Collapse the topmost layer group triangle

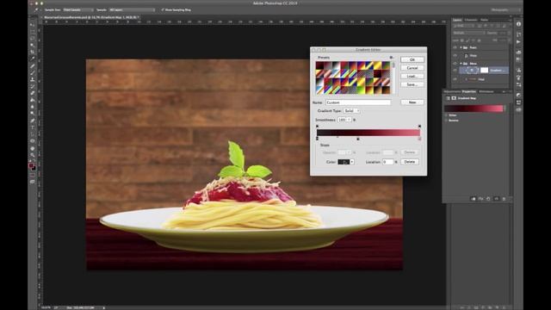coord(461,47)
